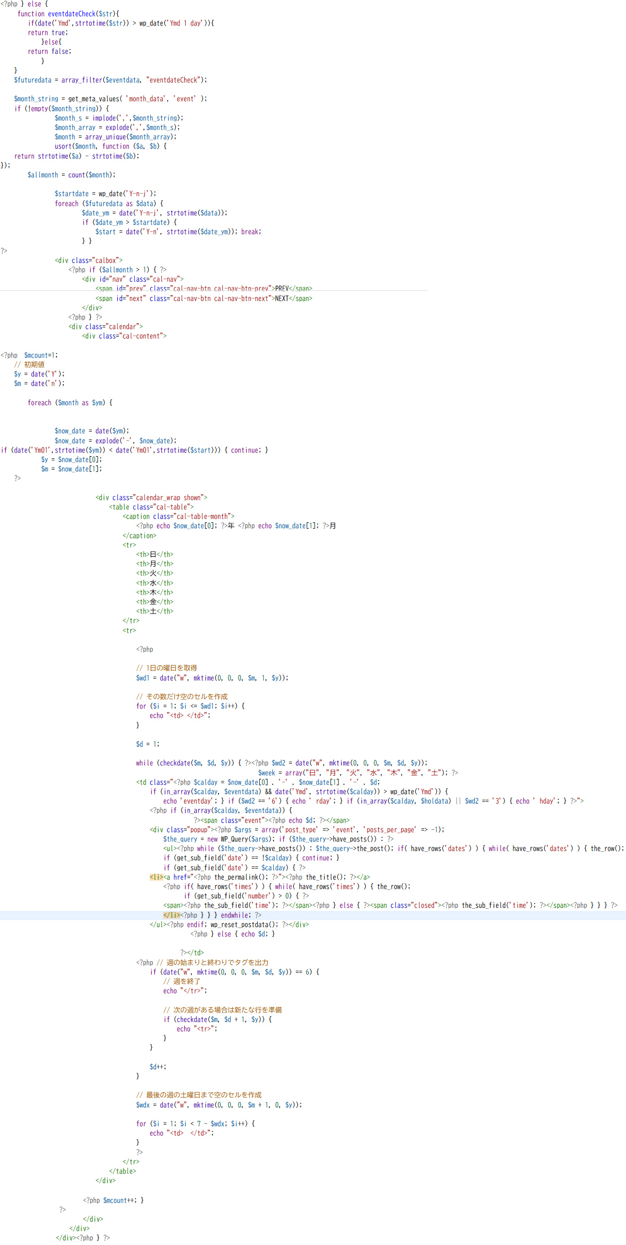Click the NEXT text inside the next span
This screenshot has height=1245, width=626.
pos(282,298)
